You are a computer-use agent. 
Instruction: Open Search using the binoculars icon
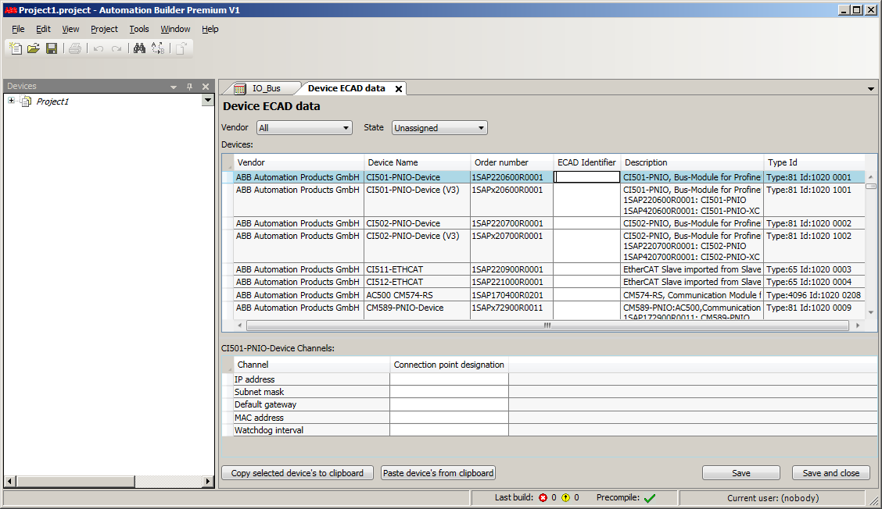point(138,48)
